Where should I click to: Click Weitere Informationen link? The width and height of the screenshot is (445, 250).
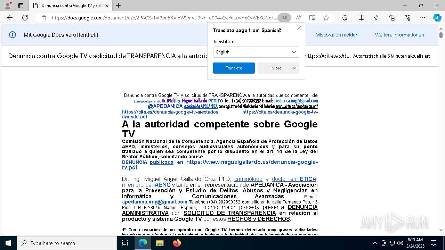point(399,35)
